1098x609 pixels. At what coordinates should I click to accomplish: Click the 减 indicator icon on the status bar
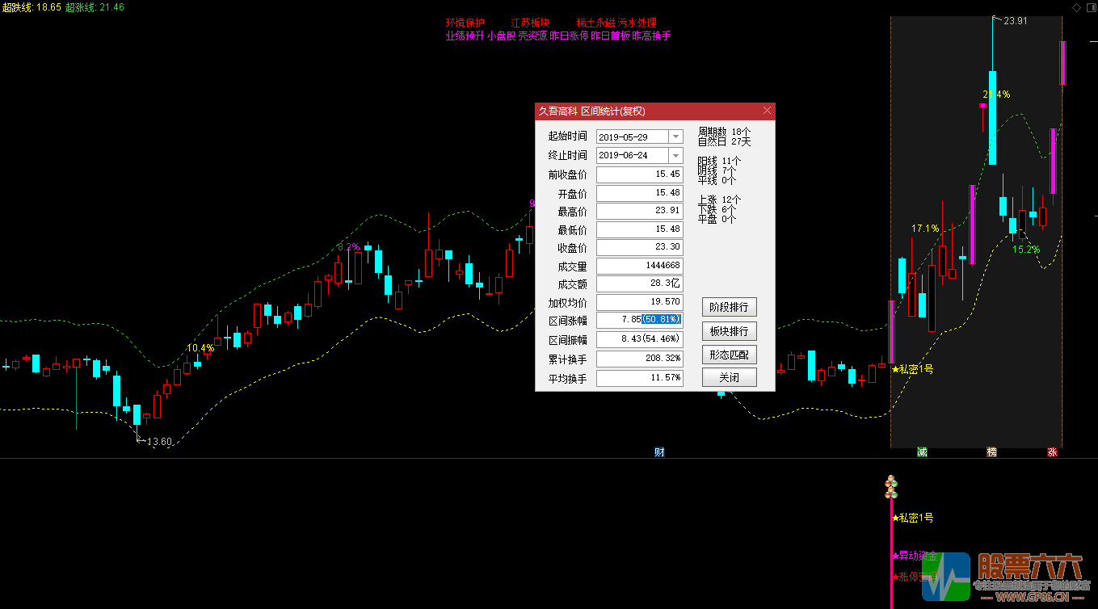click(x=922, y=452)
